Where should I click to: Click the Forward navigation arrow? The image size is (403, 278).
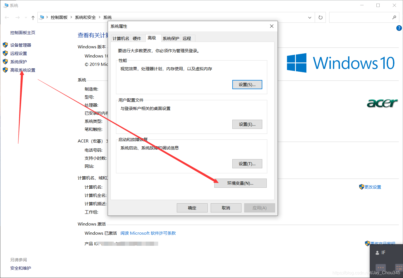click(x=17, y=17)
